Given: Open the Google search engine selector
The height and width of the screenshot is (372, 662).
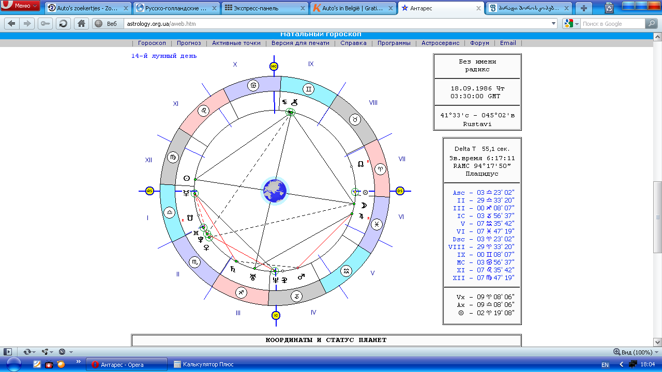Looking at the screenshot, I should click(570, 24).
